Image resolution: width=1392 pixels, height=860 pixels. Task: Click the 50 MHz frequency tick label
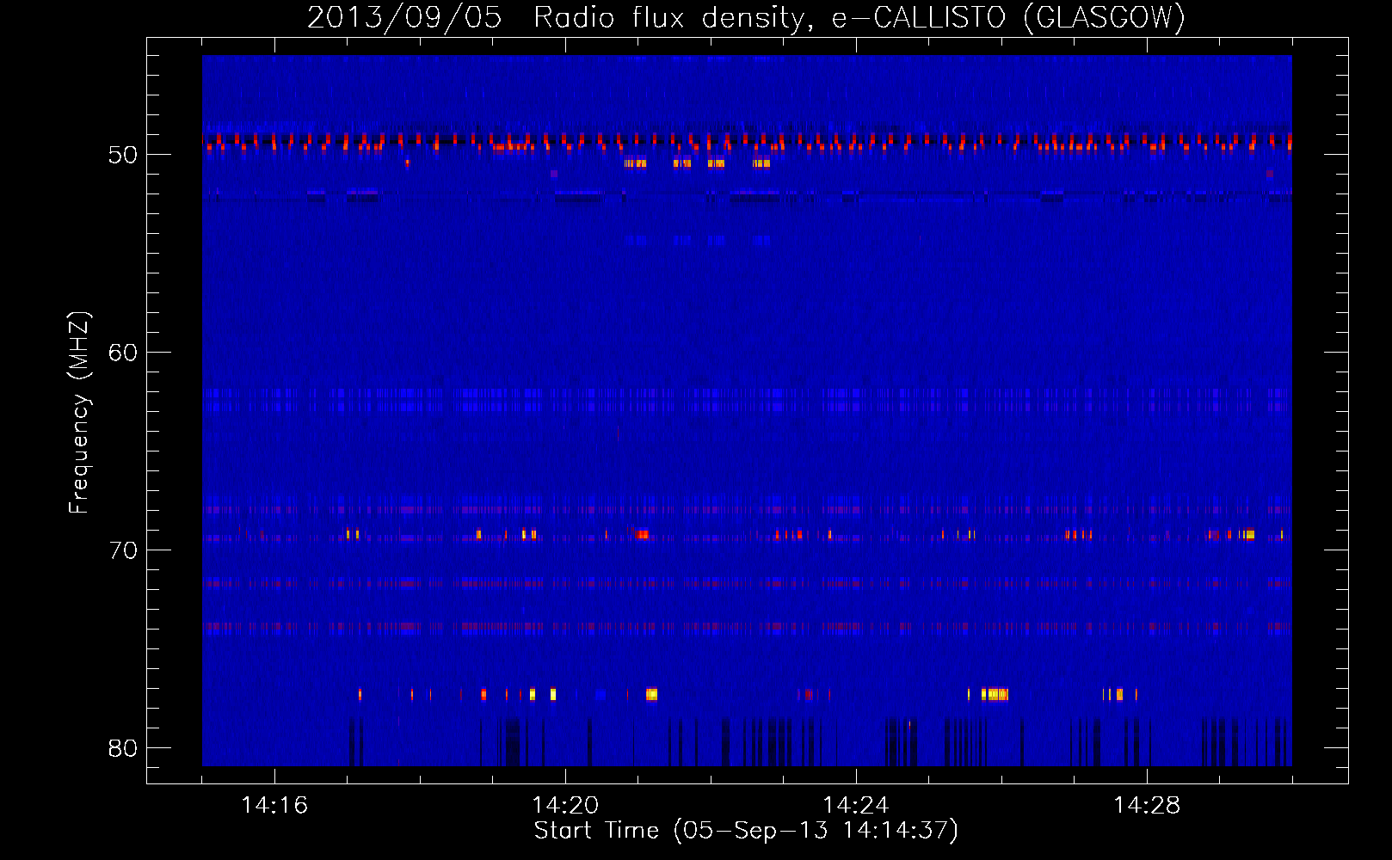tap(123, 155)
